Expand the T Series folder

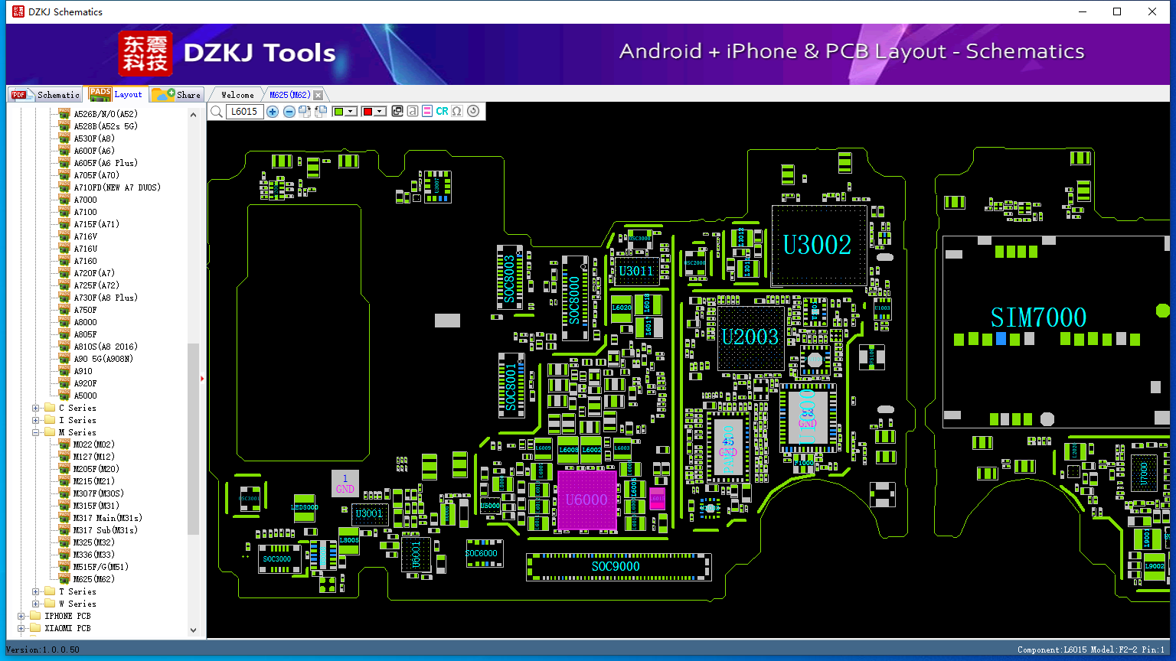36,591
